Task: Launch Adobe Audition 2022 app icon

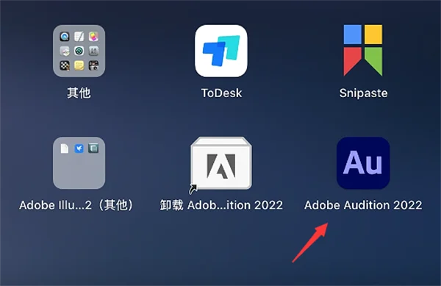Action: click(x=363, y=163)
